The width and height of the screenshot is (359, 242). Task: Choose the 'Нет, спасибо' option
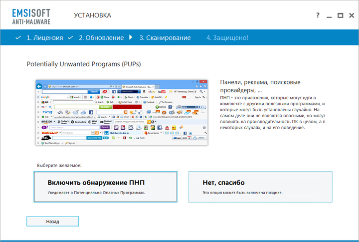pos(260,187)
